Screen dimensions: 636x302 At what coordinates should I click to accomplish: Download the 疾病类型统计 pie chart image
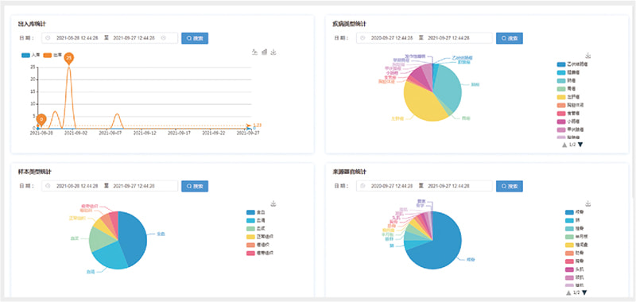click(x=588, y=56)
